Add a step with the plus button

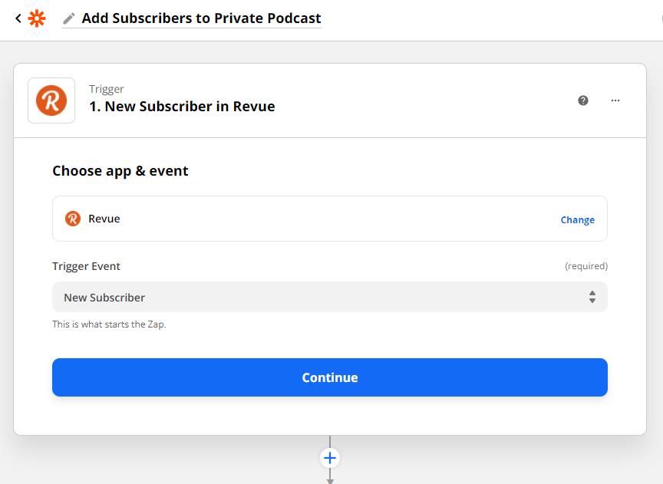[x=330, y=458]
